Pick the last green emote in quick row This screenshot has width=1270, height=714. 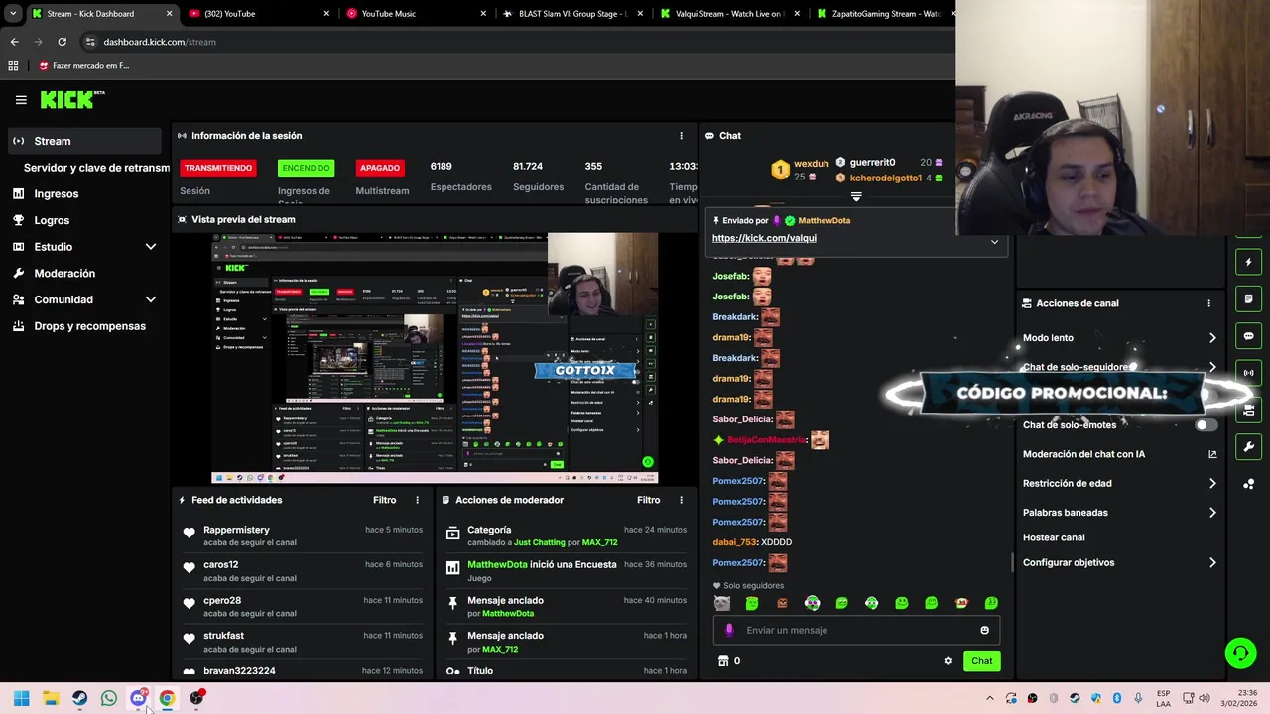(x=990, y=603)
